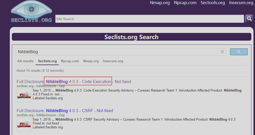Open the Npcap.com header link

pos(185,3)
